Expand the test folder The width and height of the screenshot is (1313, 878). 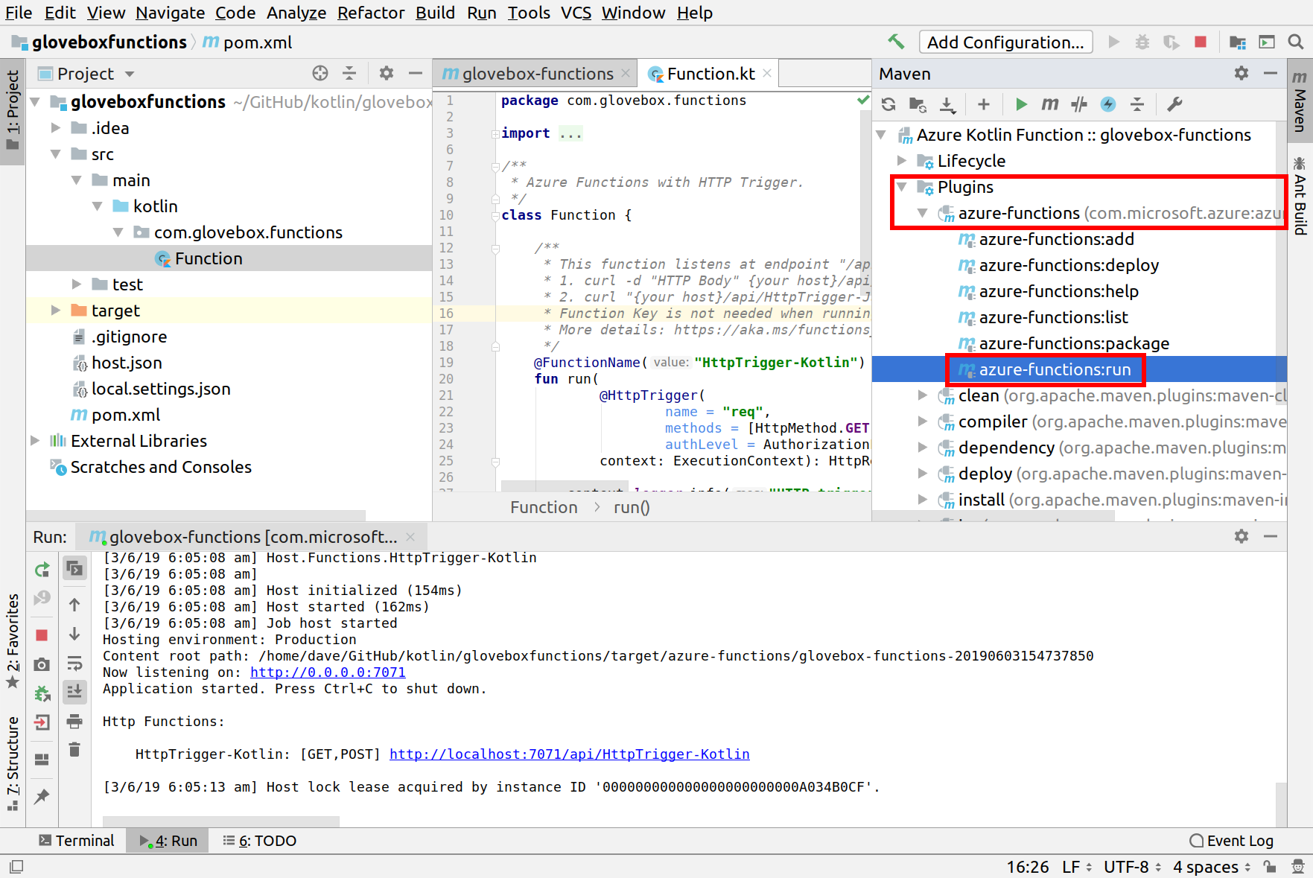click(77, 284)
